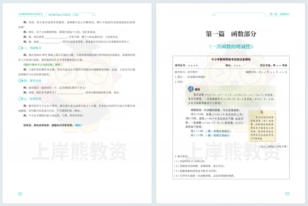Click the blank after 哦，他说
This screenshot has height=206, width=308.
(50, 42)
